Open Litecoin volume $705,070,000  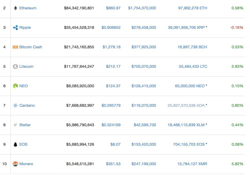(144, 66)
